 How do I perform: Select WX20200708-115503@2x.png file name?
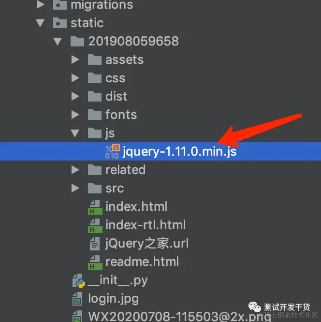click(180, 317)
